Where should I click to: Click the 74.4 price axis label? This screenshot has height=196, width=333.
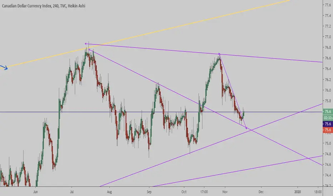(x=328, y=175)
